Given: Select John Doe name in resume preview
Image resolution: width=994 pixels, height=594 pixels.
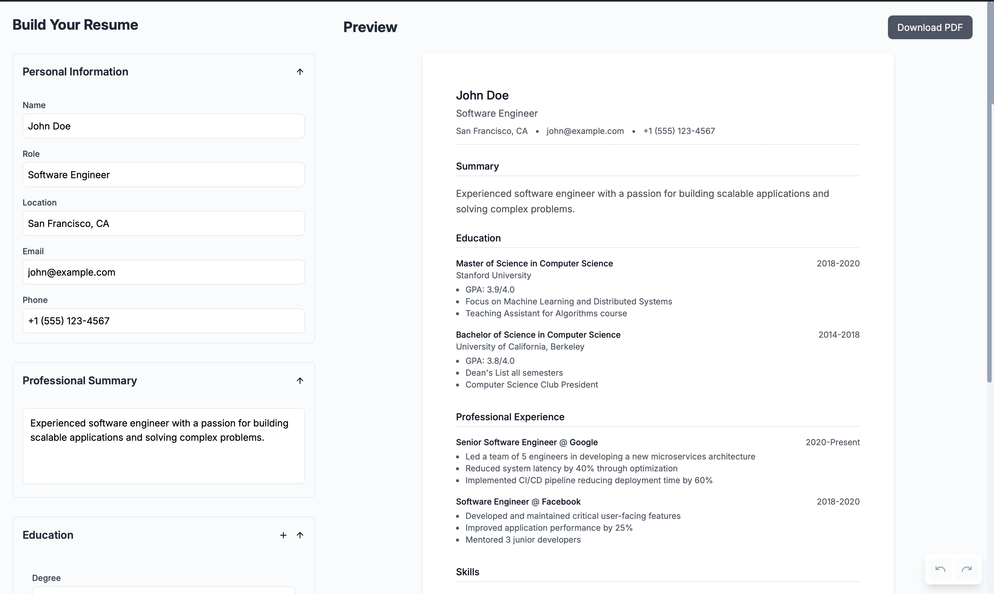Looking at the screenshot, I should [482, 95].
